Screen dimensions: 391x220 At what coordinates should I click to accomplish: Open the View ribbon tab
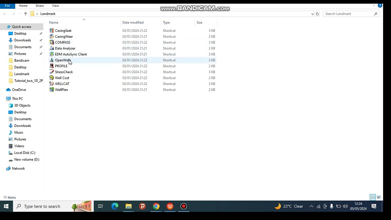(55, 5)
